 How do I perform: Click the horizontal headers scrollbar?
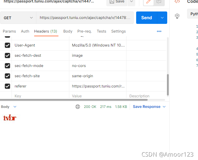74,100
